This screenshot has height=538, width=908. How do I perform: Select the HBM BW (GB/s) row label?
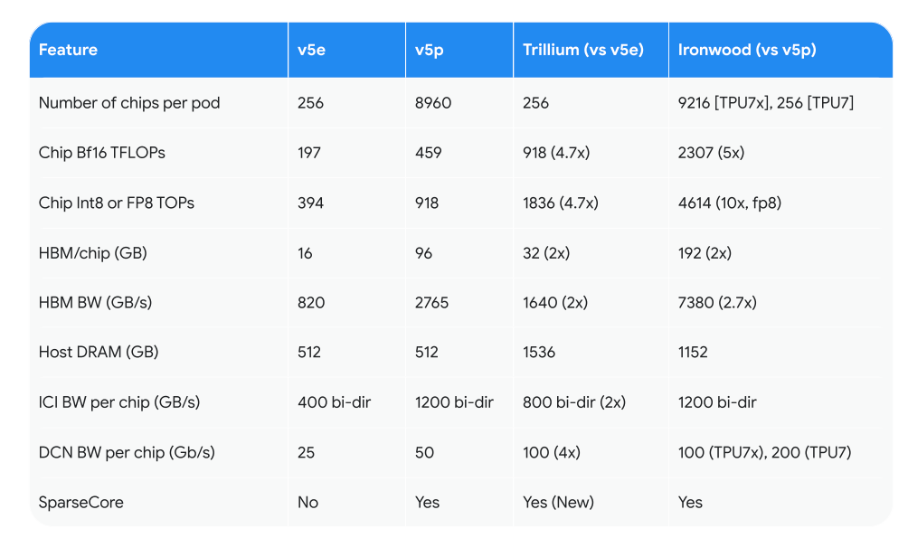[95, 303]
